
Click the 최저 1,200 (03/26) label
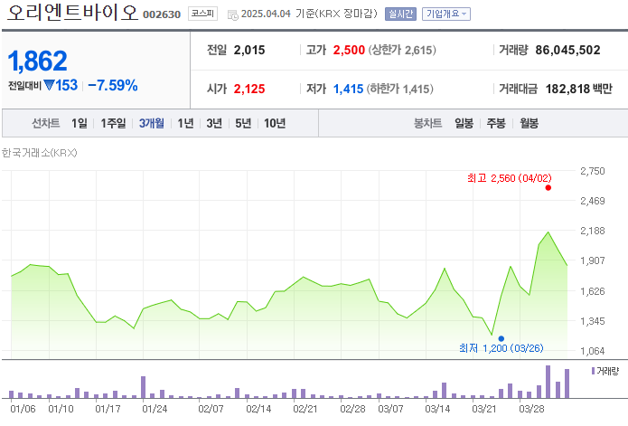[x=501, y=348]
